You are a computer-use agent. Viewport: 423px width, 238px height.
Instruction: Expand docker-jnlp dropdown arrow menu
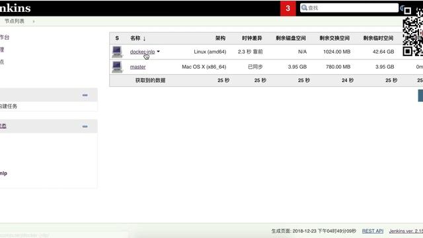tap(159, 52)
